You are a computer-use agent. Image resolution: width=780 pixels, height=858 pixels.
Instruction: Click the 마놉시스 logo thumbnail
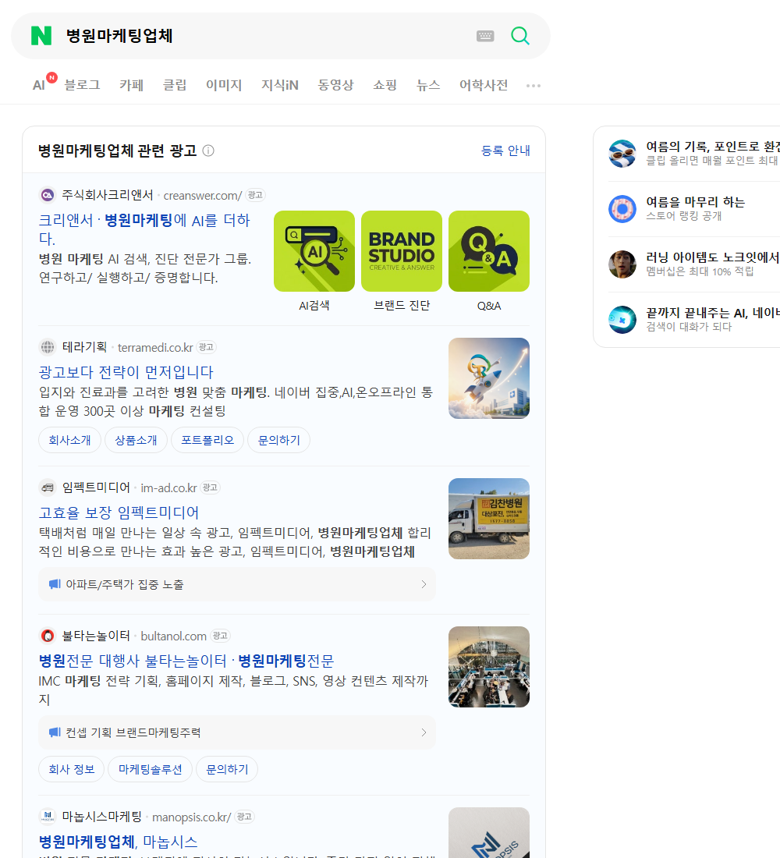tap(489, 833)
